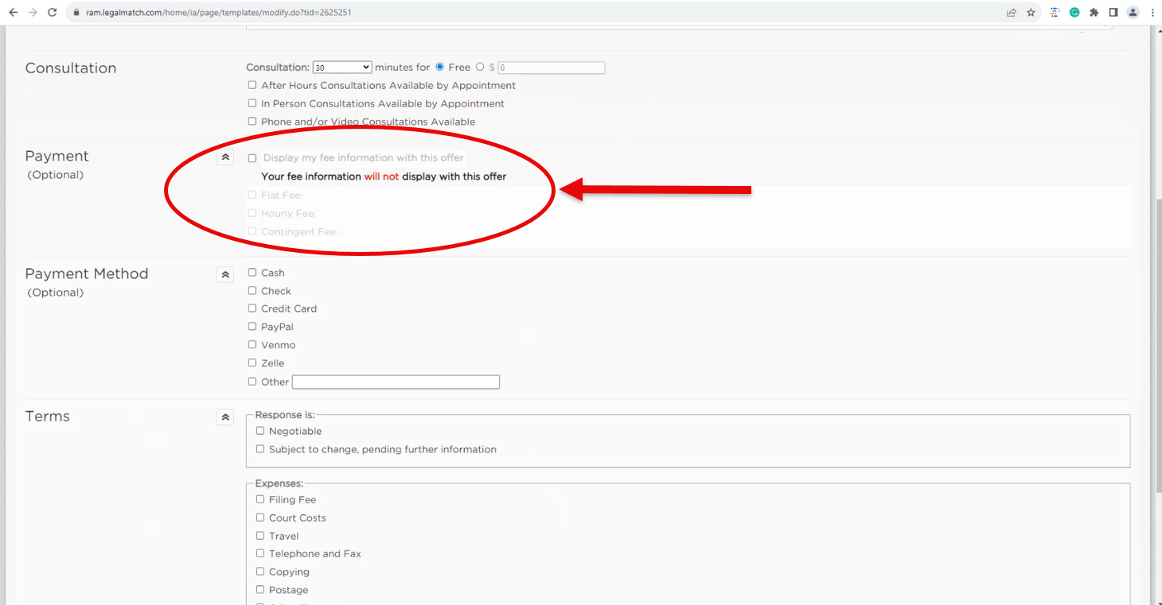Open the Grammarly extension icon
The width and height of the screenshot is (1162, 605).
pyautogui.click(x=1074, y=13)
